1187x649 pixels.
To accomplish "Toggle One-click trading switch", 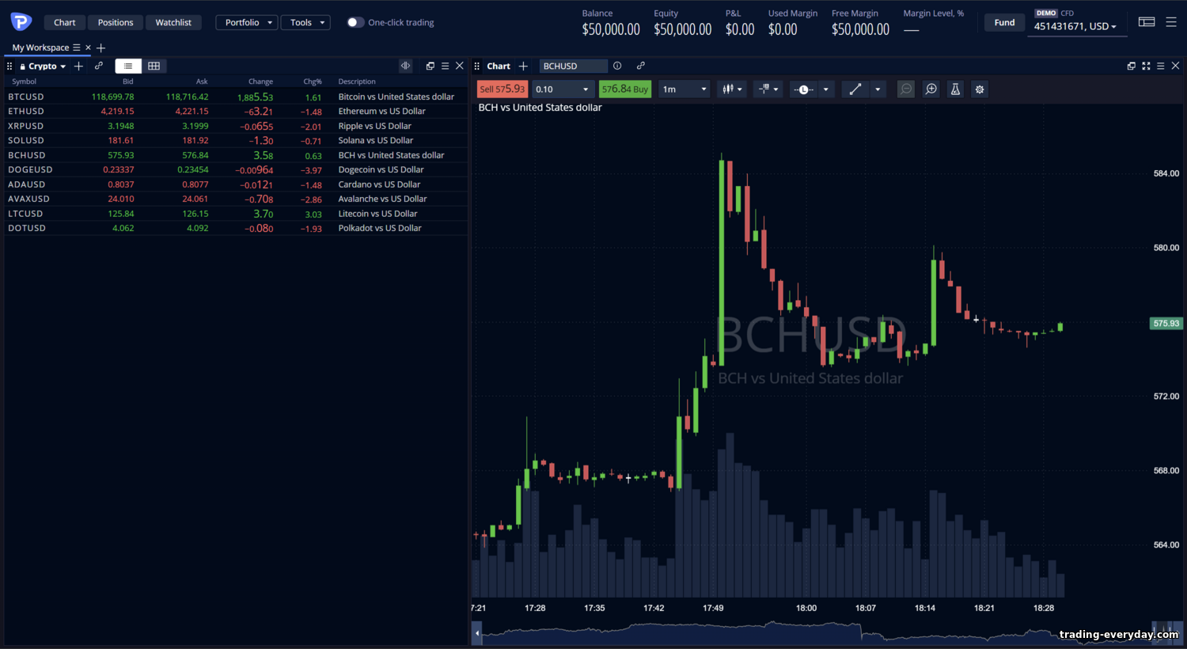I will tap(355, 22).
